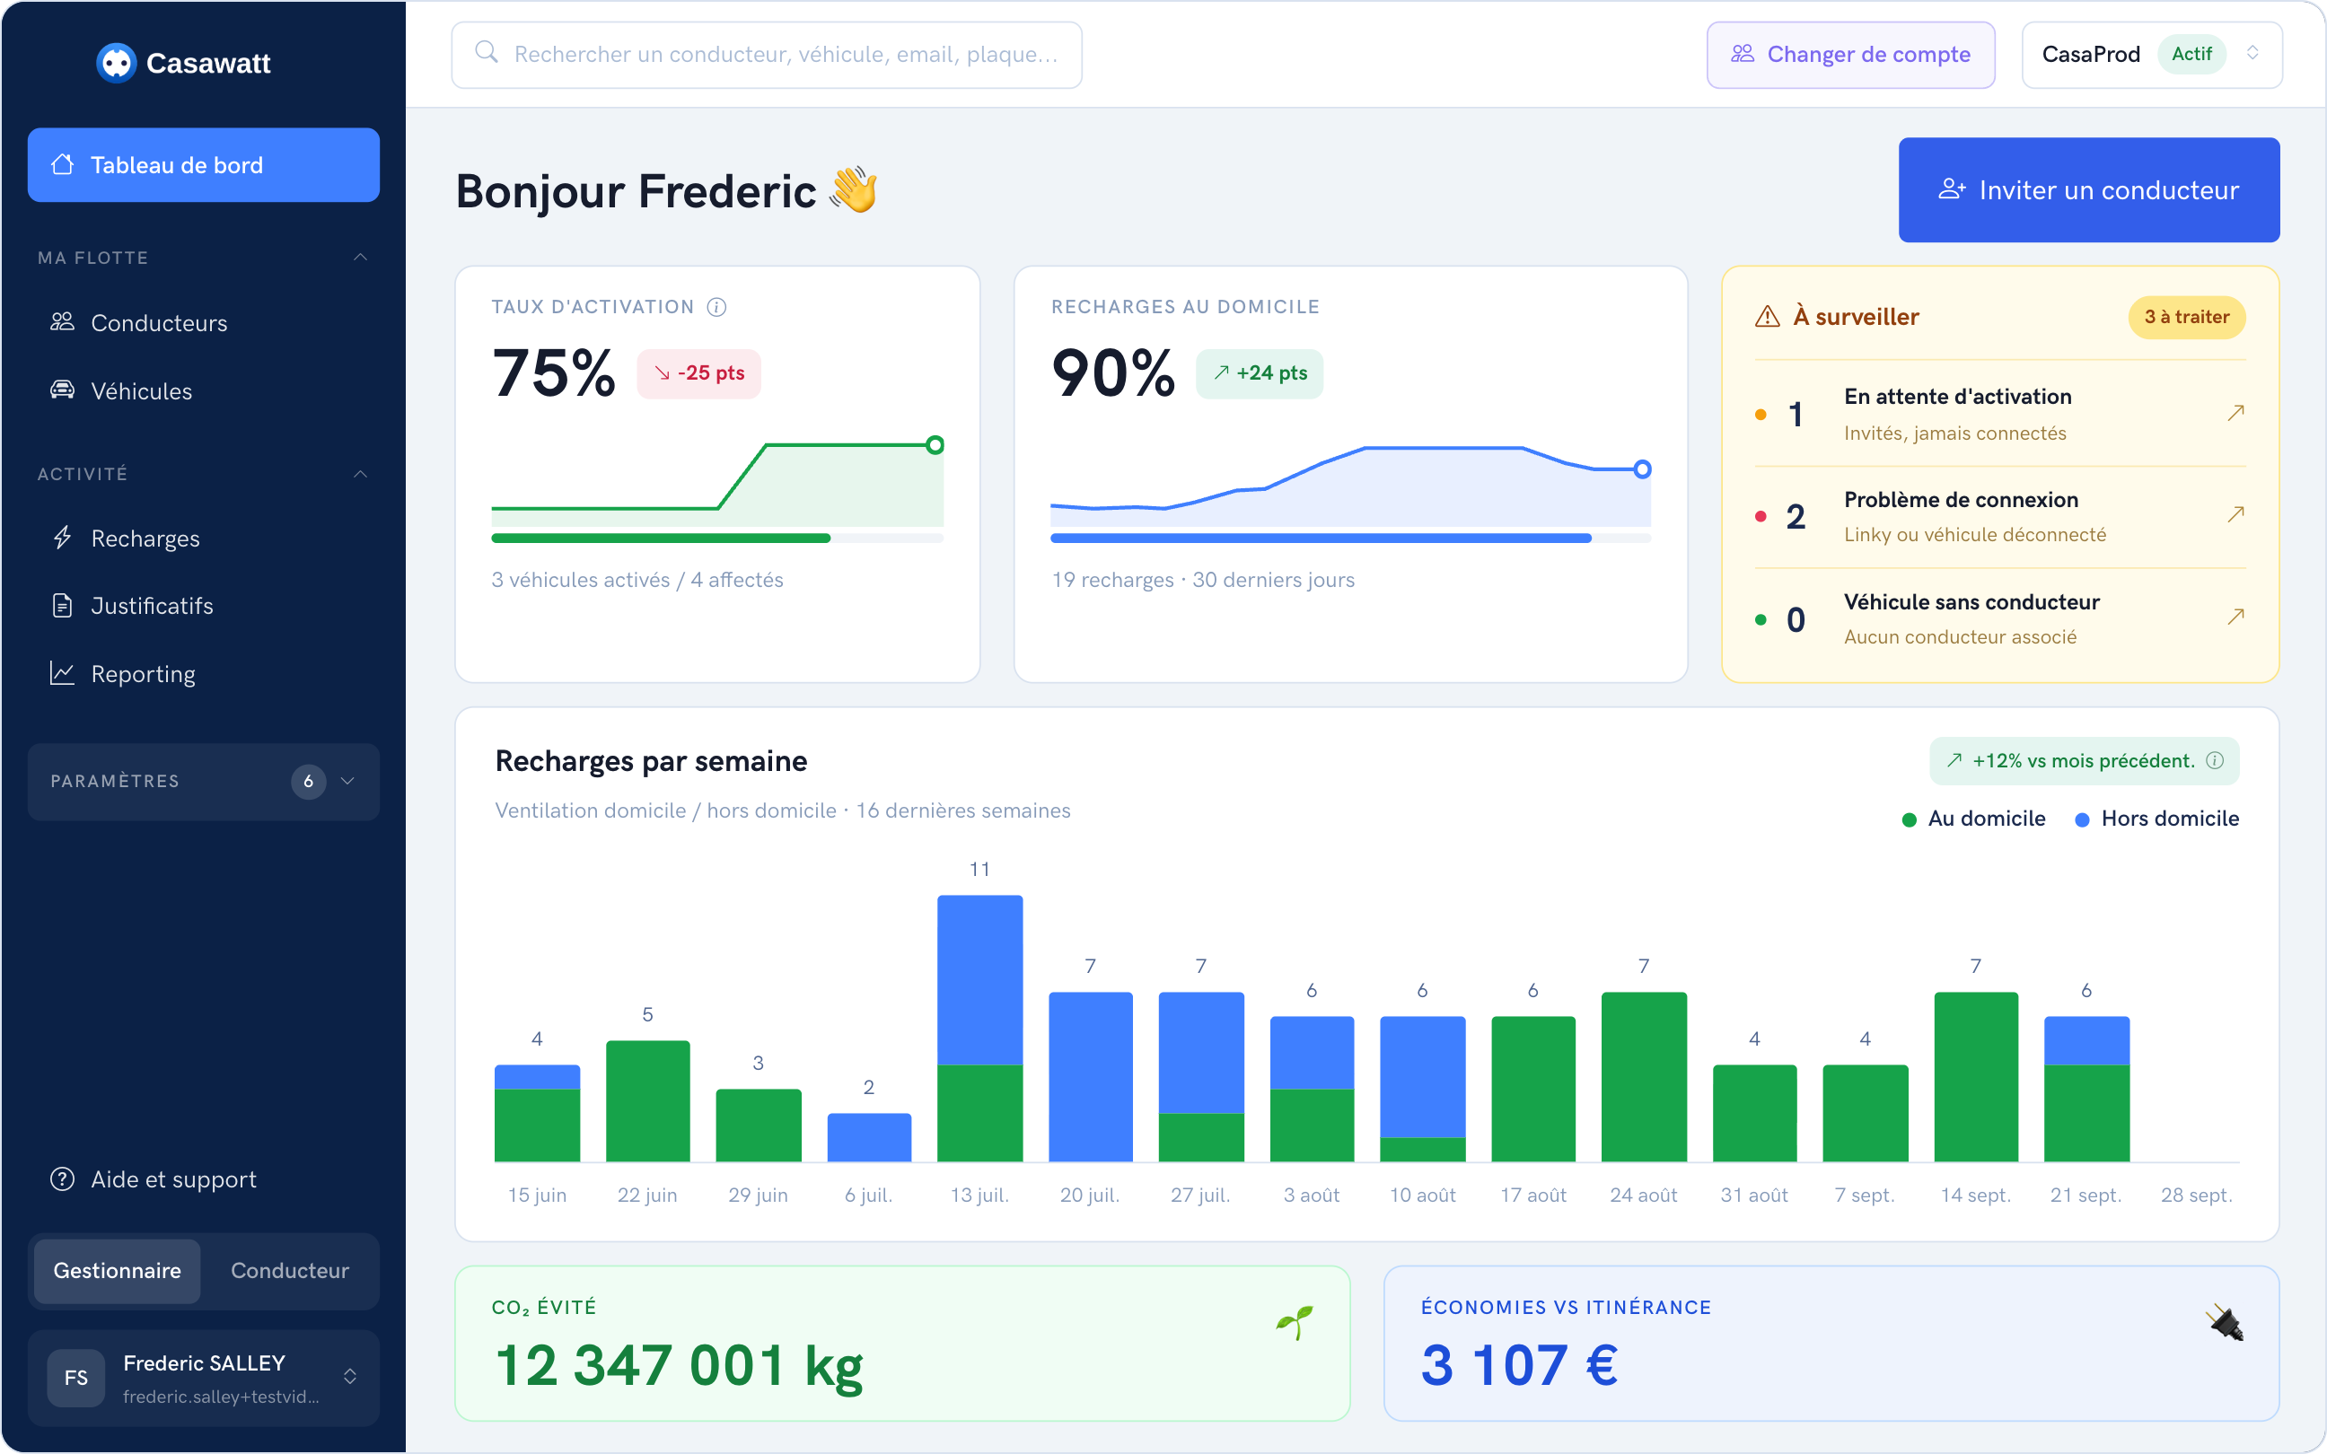Click the blue home-charging progress bar

tap(1350, 539)
